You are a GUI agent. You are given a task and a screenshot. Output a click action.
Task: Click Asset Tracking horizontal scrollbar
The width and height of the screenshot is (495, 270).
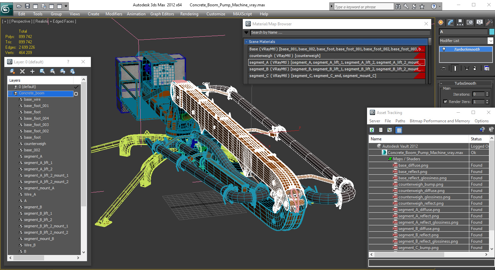[x=429, y=254]
